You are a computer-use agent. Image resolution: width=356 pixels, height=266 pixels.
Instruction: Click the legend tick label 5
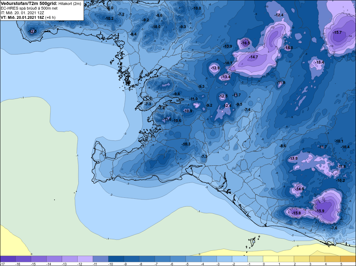(341, 264)
